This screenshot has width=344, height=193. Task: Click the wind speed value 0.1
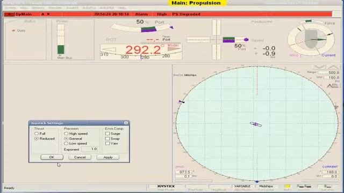184,176
